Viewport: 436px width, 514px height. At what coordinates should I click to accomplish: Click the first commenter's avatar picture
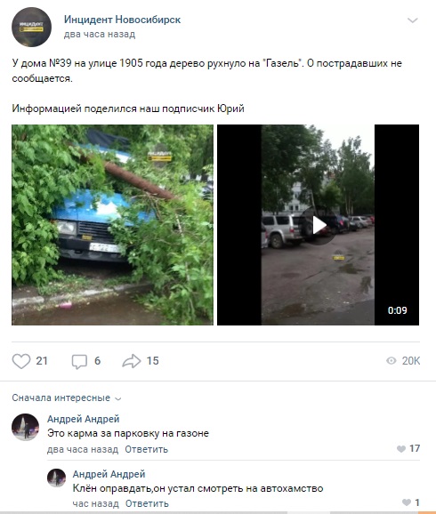[x=25, y=427]
